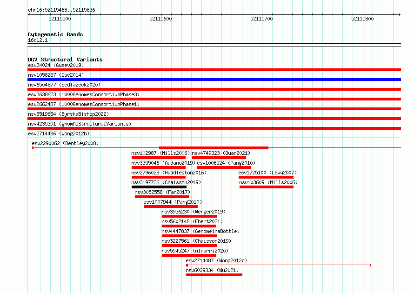Select nsv4235391 (gnomADStructuralVariants) label
414x293 pixels.
point(80,124)
